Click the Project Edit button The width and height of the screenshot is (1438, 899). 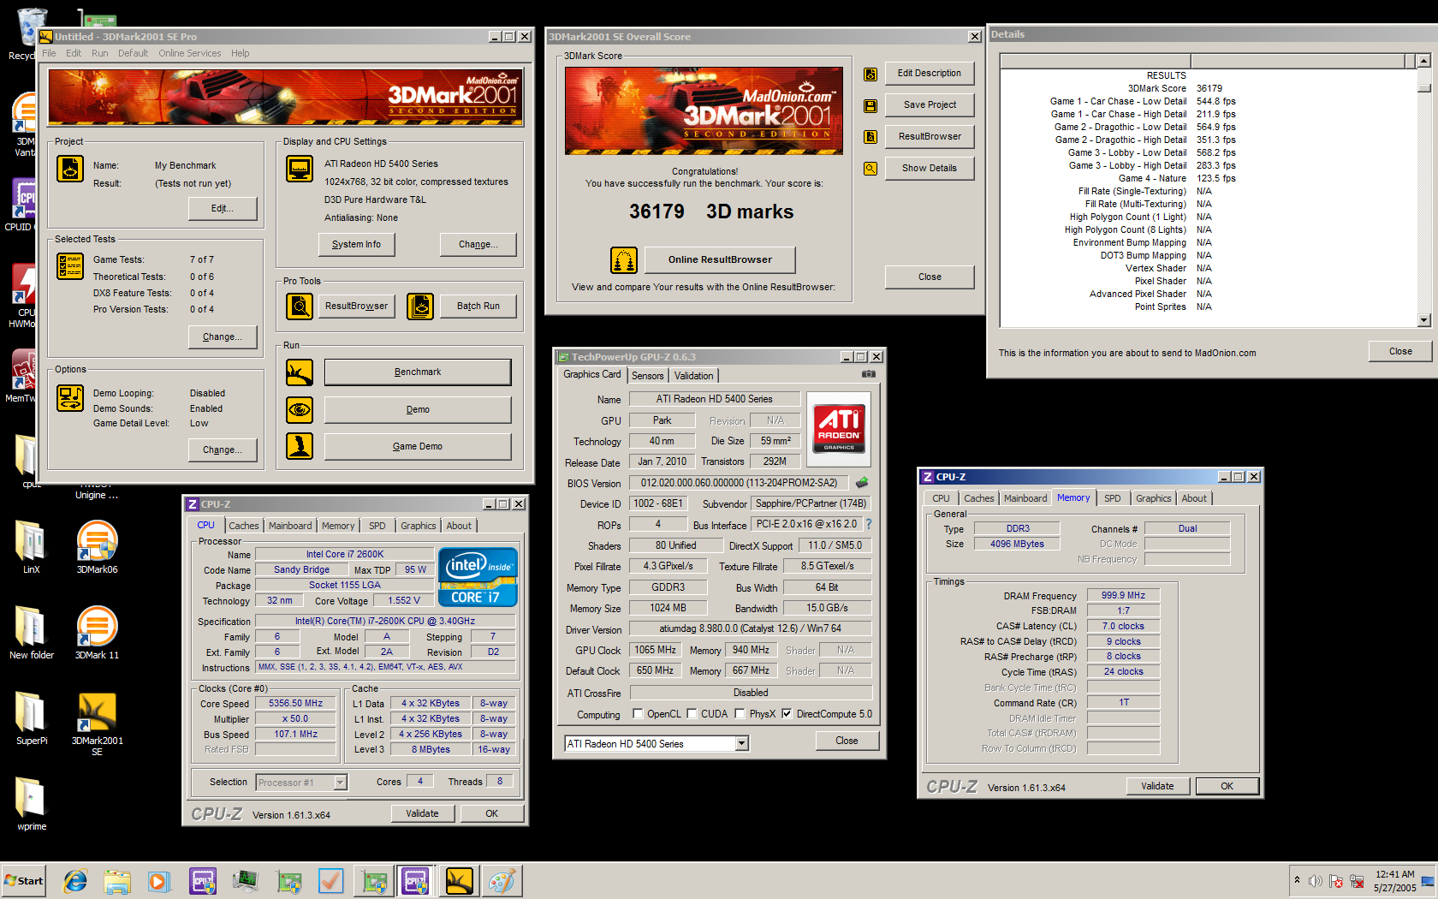223,208
